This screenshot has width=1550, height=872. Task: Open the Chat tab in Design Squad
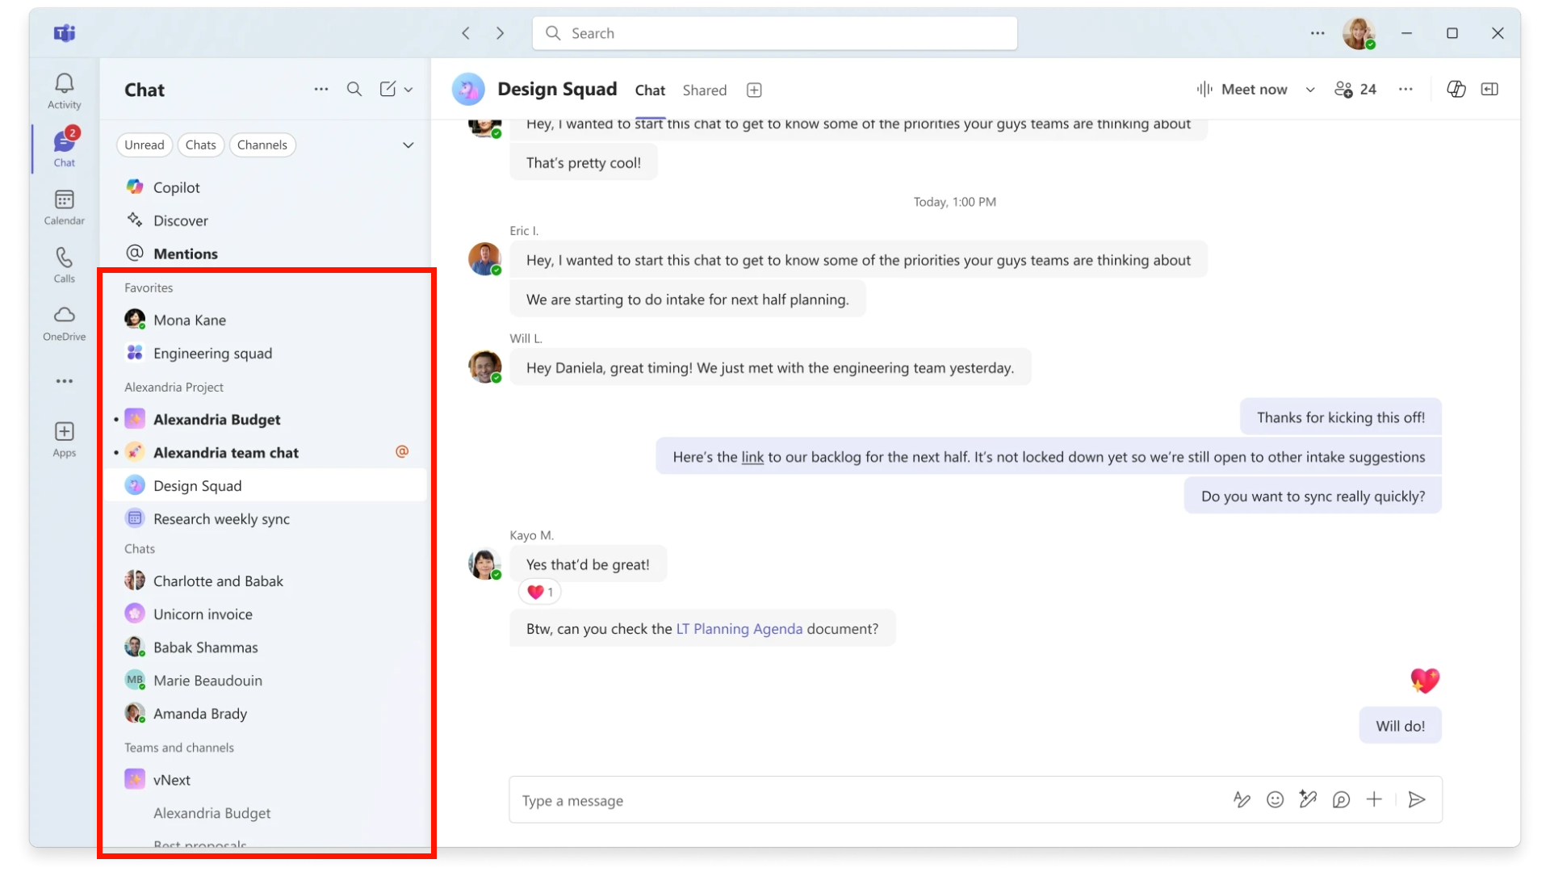coord(650,90)
